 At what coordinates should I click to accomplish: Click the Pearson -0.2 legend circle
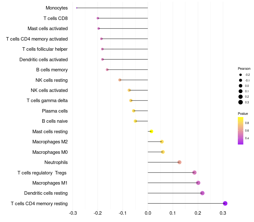point(241,75)
